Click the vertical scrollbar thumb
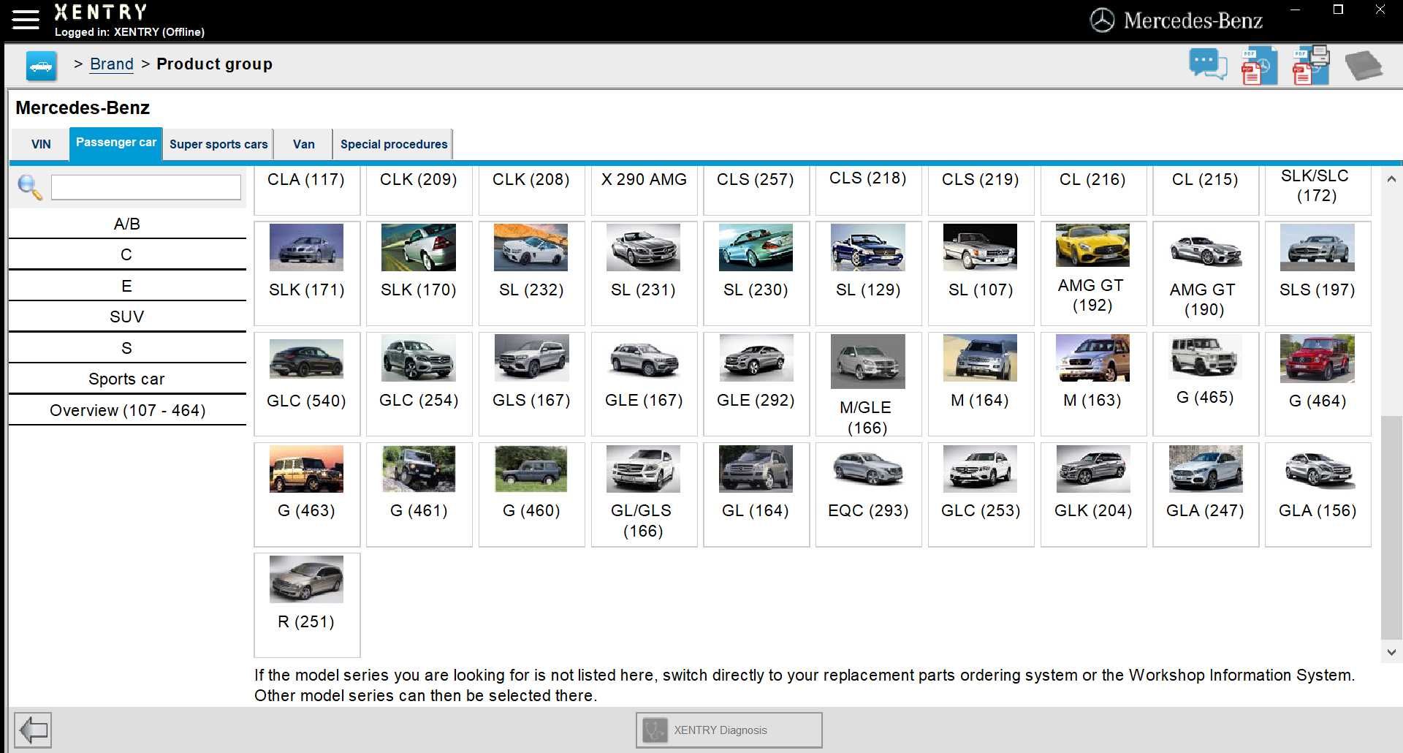The height and width of the screenshot is (753, 1403). coord(1391,526)
